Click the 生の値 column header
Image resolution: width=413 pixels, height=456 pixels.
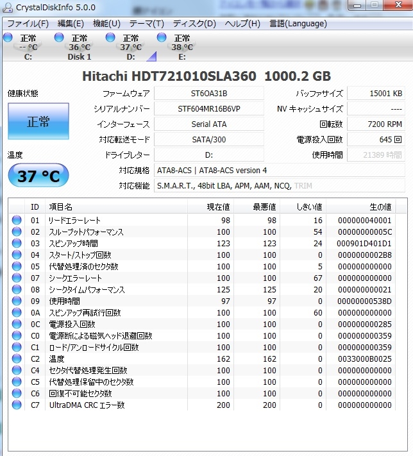[360, 207]
